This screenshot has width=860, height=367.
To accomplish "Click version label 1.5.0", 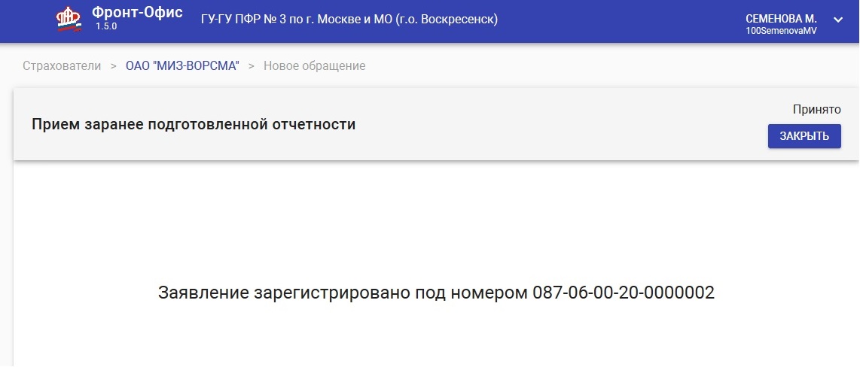I will click(x=106, y=26).
